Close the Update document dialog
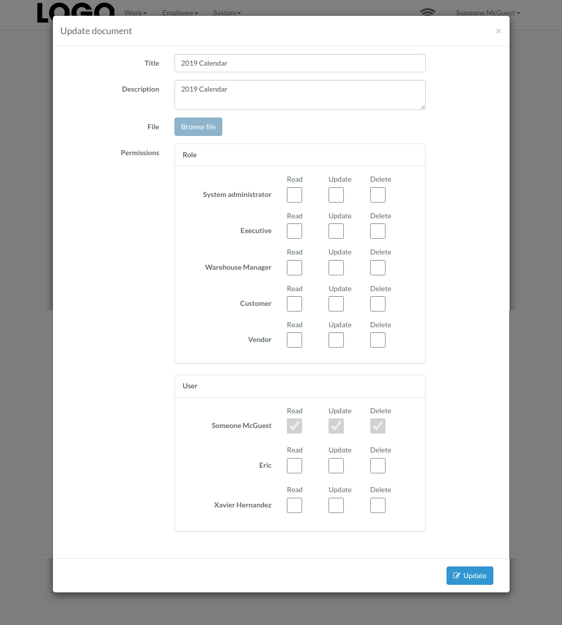The image size is (562, 625). 498,31
